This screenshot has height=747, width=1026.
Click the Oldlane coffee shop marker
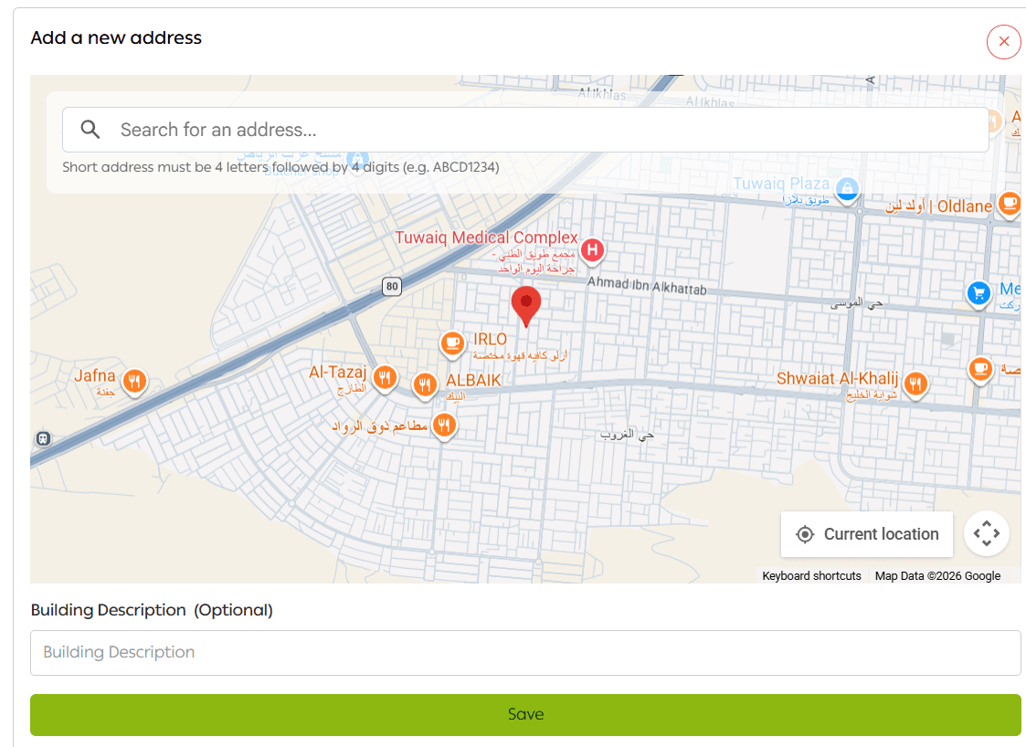coord(1009,203)
